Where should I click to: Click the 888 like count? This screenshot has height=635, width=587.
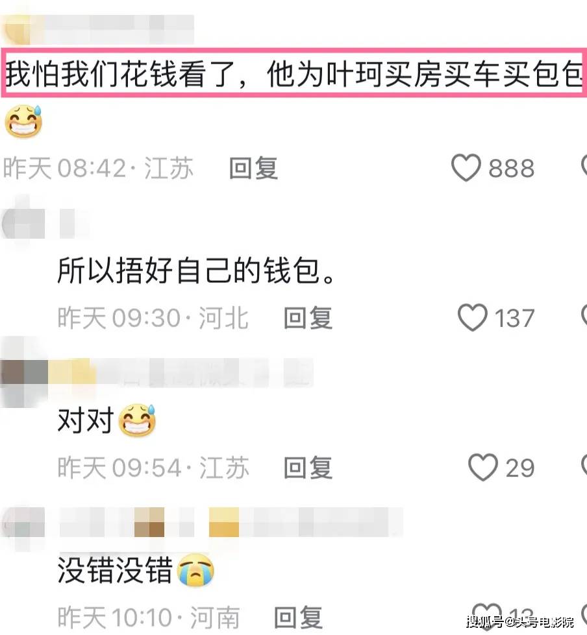[x=511, y=168]
